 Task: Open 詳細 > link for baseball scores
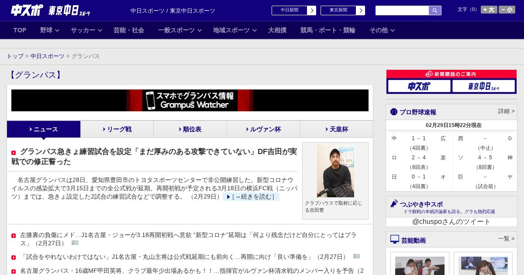[x=506, y=111]
